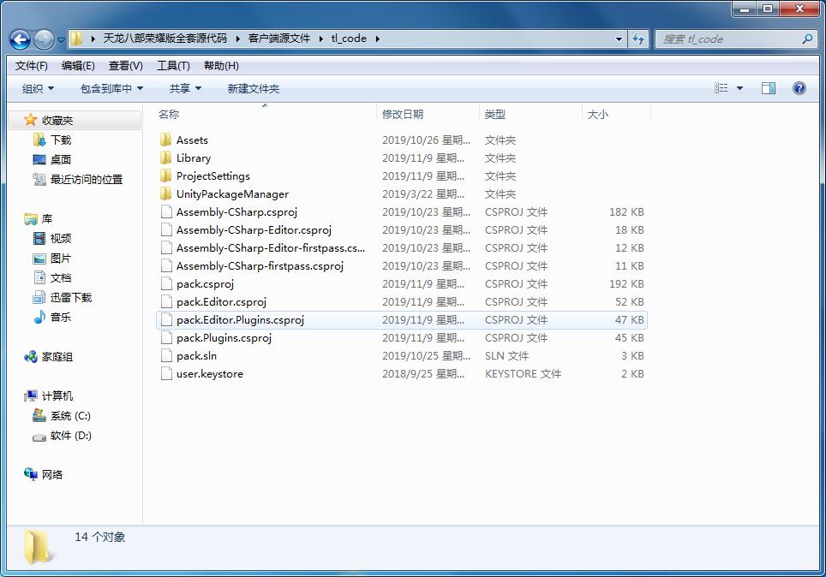Click the change view icon
This screenshot has height=577, width=826.
[721, 88]
